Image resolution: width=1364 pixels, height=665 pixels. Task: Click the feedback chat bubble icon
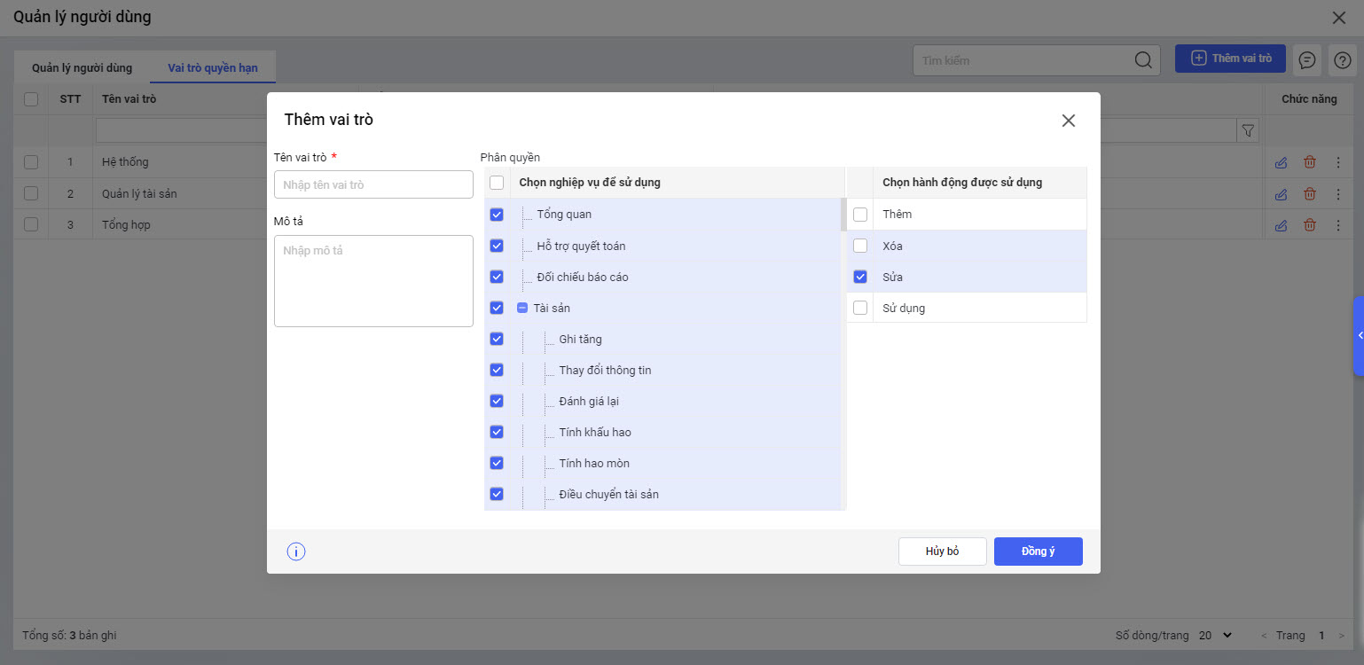(1307, 59)
